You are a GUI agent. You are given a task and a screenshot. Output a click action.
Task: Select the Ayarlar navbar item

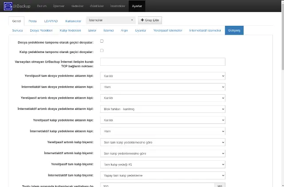[137, 6]
